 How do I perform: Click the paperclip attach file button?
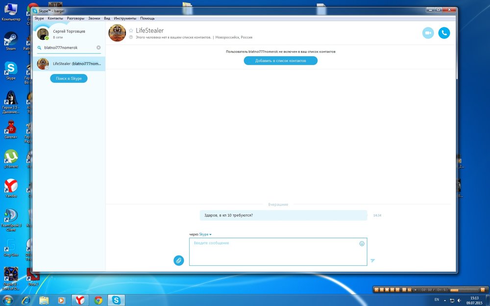[x=179, y=260]
